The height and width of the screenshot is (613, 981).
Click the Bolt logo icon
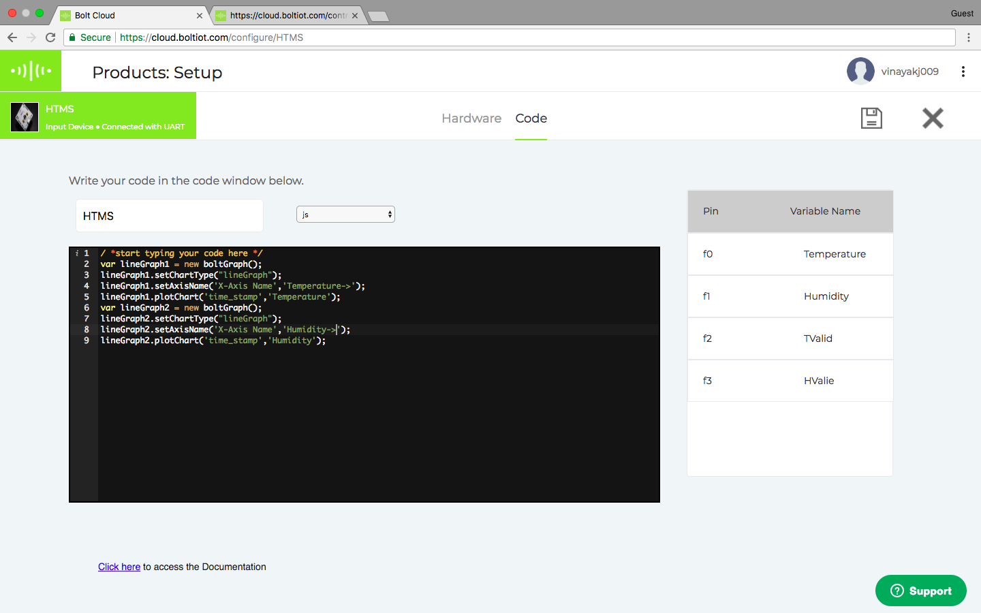31,71
